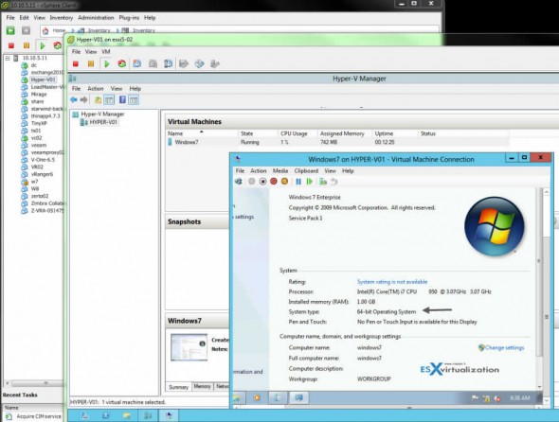Click forward arrow in Hyper-V Manager toolbar

tap(83, 99)
